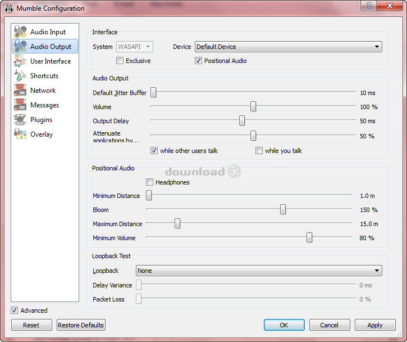Switch to User Interface settings
Image resolution: width=407 pixels, height=342 pixels.
tap(45, 61)
